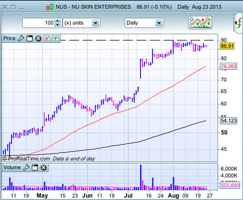243x200 pixels.
Task: Maximize the chart window
Action: 13,7
